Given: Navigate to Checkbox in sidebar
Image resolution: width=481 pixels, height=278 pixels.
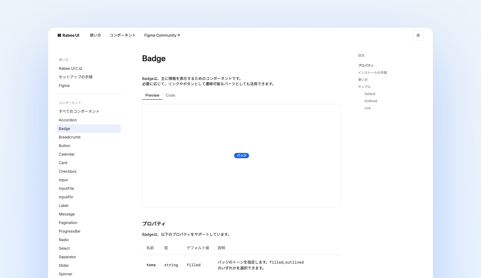Looking at the screenshot, I should tap(68, 171).
